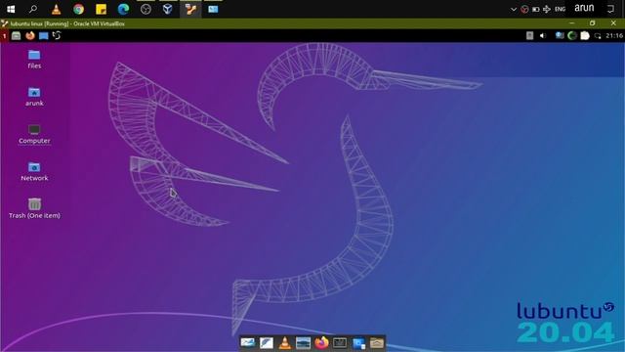Open the removable media tray icon
Image resolution: width=625 pixels, height=352 pixels.
[x=529, y=35]
